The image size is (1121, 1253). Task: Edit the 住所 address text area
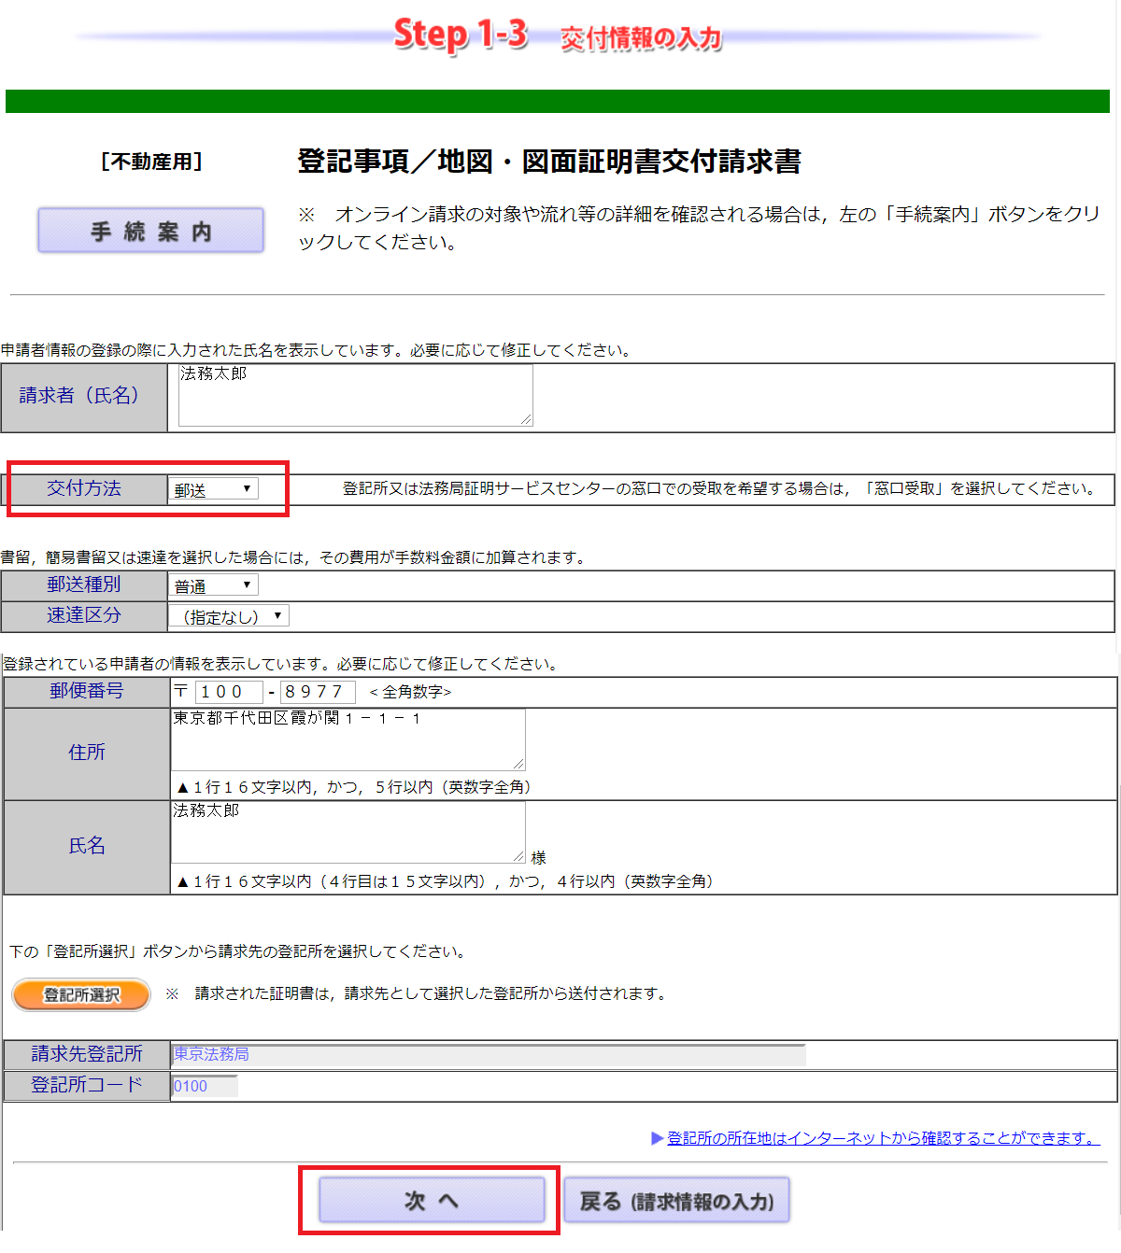(346, 738)
